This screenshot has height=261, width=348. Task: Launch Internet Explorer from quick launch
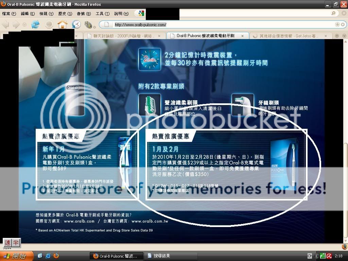point(48,256)
